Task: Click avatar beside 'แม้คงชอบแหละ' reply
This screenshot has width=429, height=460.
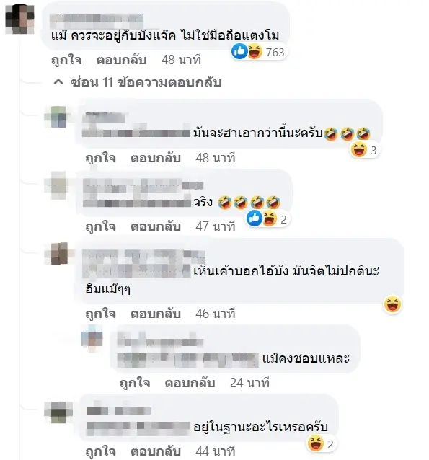Action: pyautogui.click(x=92, y=338)
